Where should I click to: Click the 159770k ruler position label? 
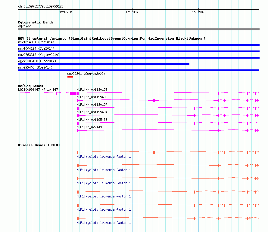tap(66, 12)
